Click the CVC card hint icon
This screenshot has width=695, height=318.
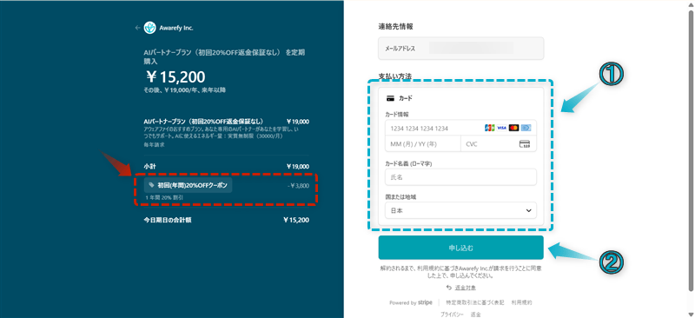[525, 144]
